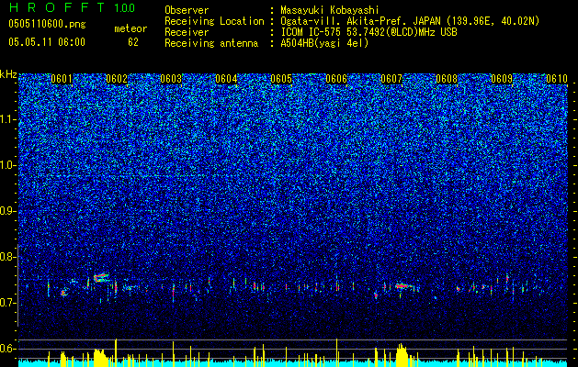Viewport: 578px width, 367px height.
Task: Click the 0608 time marker
Action: tap(447, 79)
